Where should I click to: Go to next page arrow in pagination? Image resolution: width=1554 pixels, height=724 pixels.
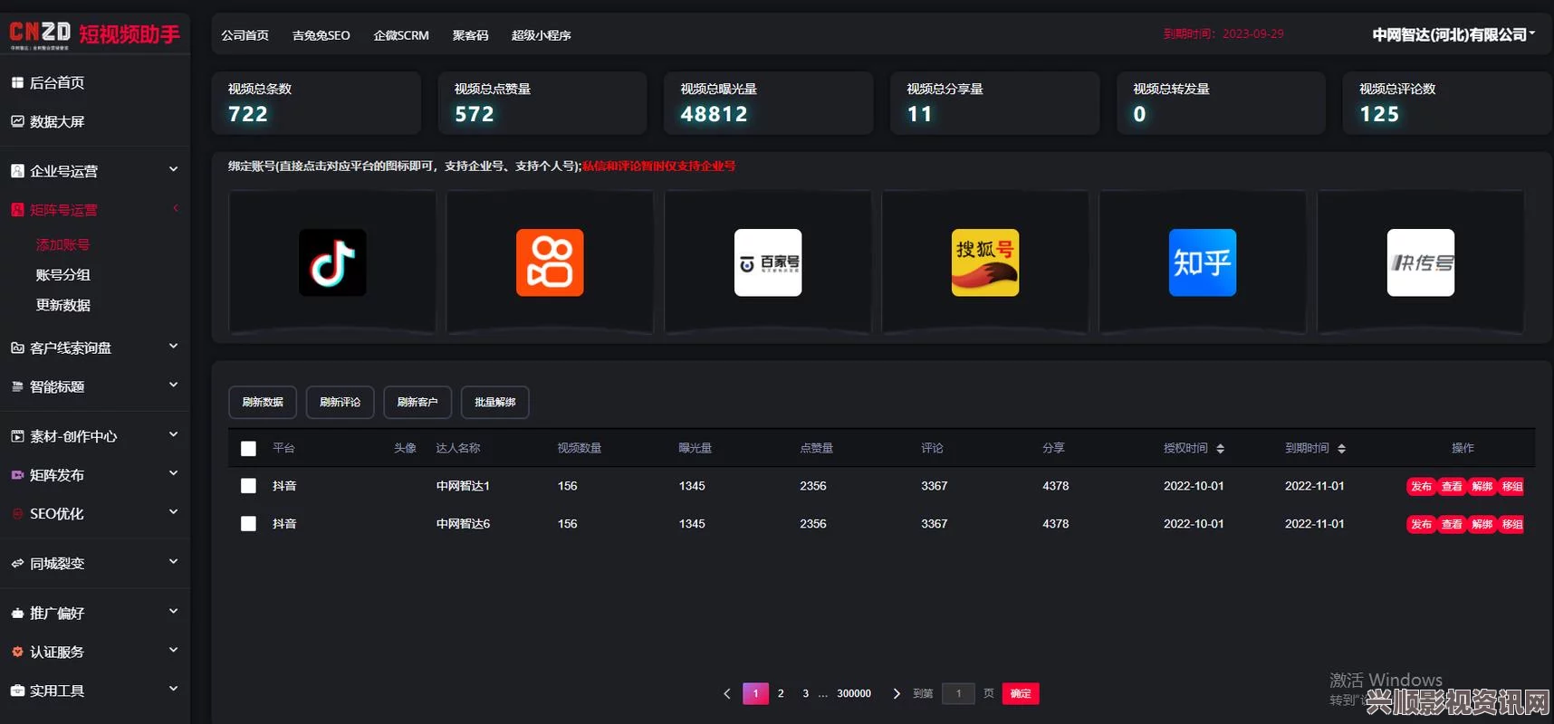point(897,694)
